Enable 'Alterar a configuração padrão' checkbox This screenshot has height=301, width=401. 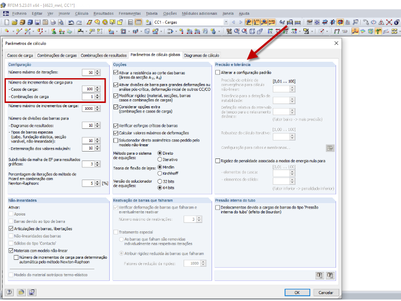[217, 72]
